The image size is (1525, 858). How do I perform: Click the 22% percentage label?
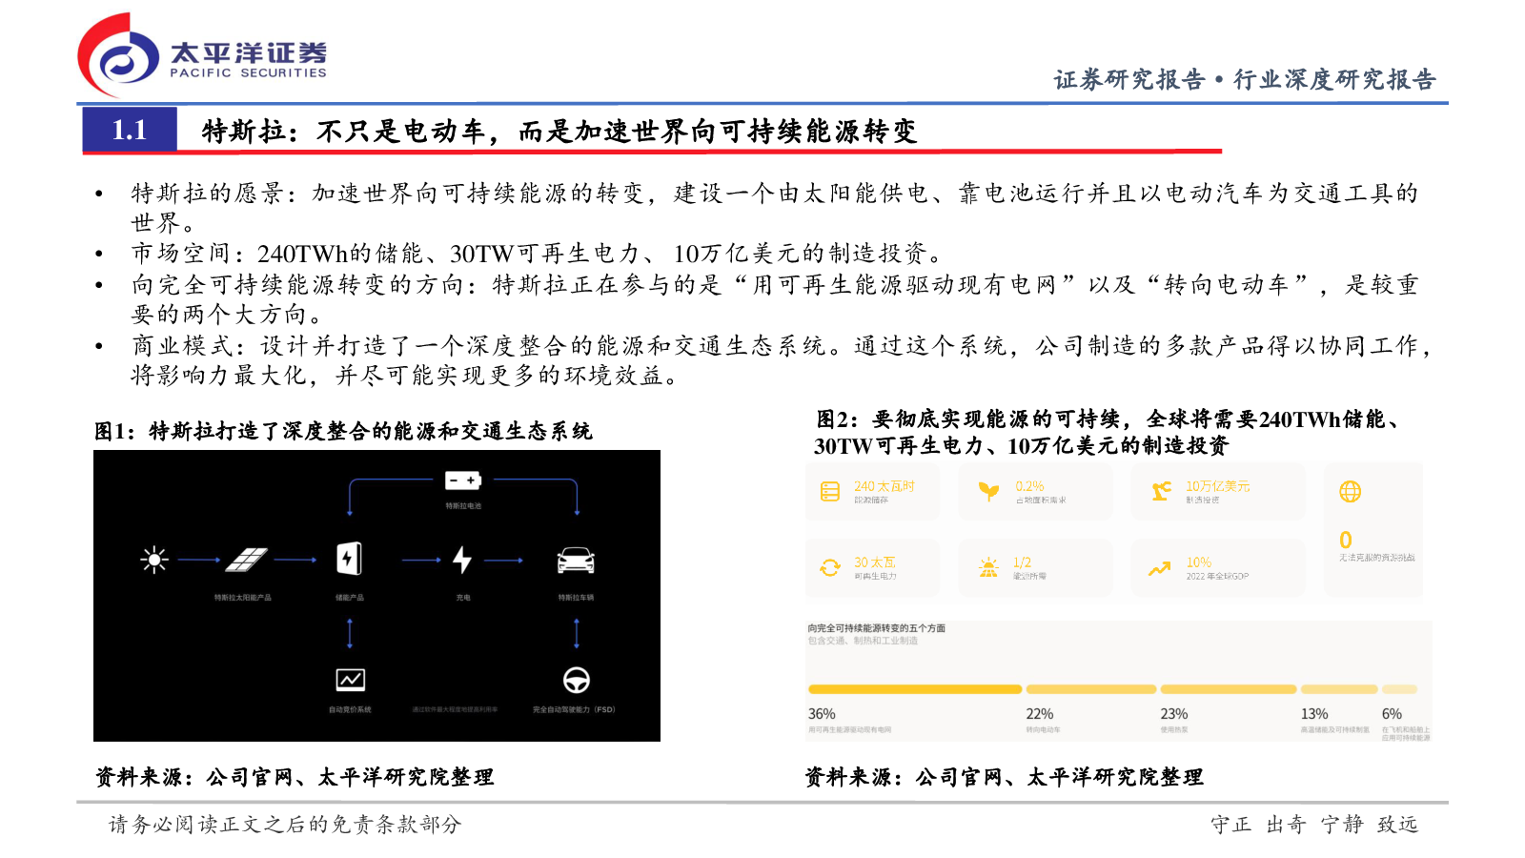(1040, 714)
